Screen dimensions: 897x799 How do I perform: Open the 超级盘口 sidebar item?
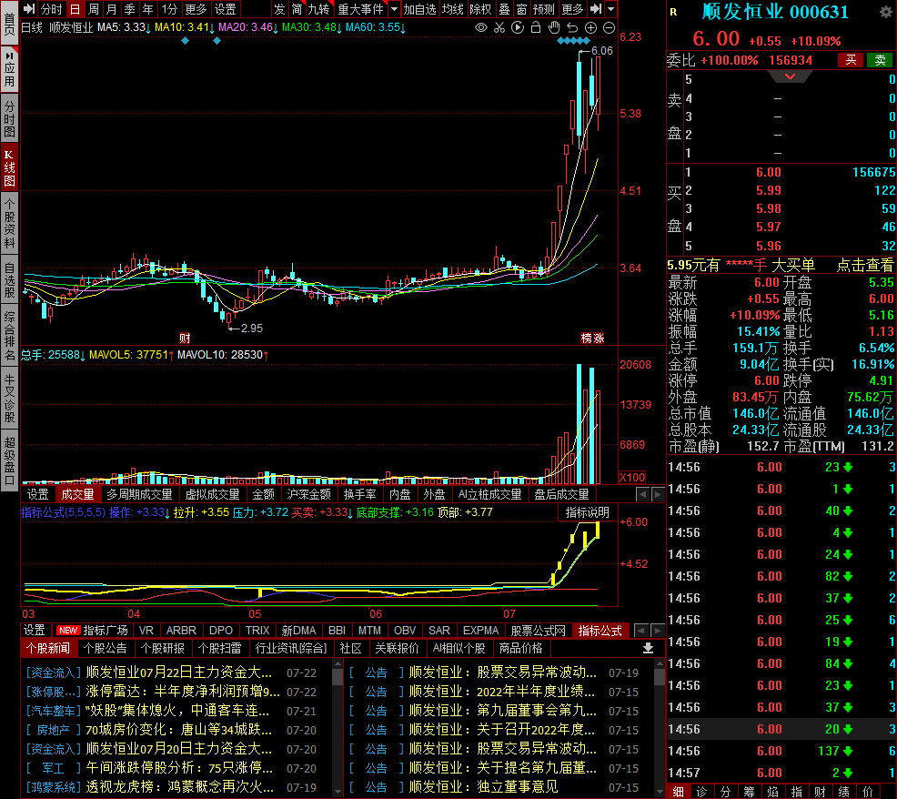[9, 460]
